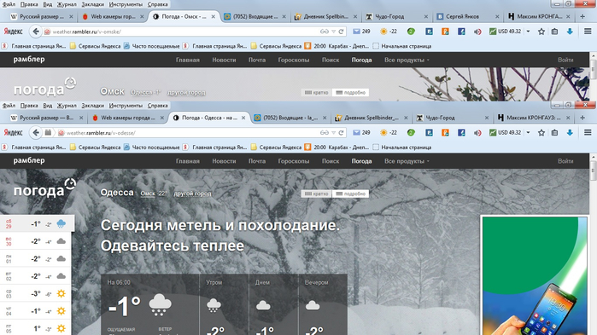The width and height of the screenshot is (597, 335).
Task: Open address history dropdown in Omsk address bar
Action: (334, 32)
